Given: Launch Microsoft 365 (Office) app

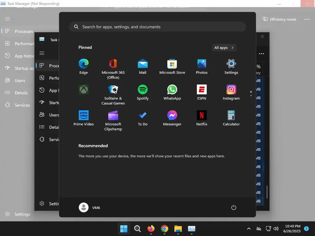Looking at the screenshot, I should 113,69.
